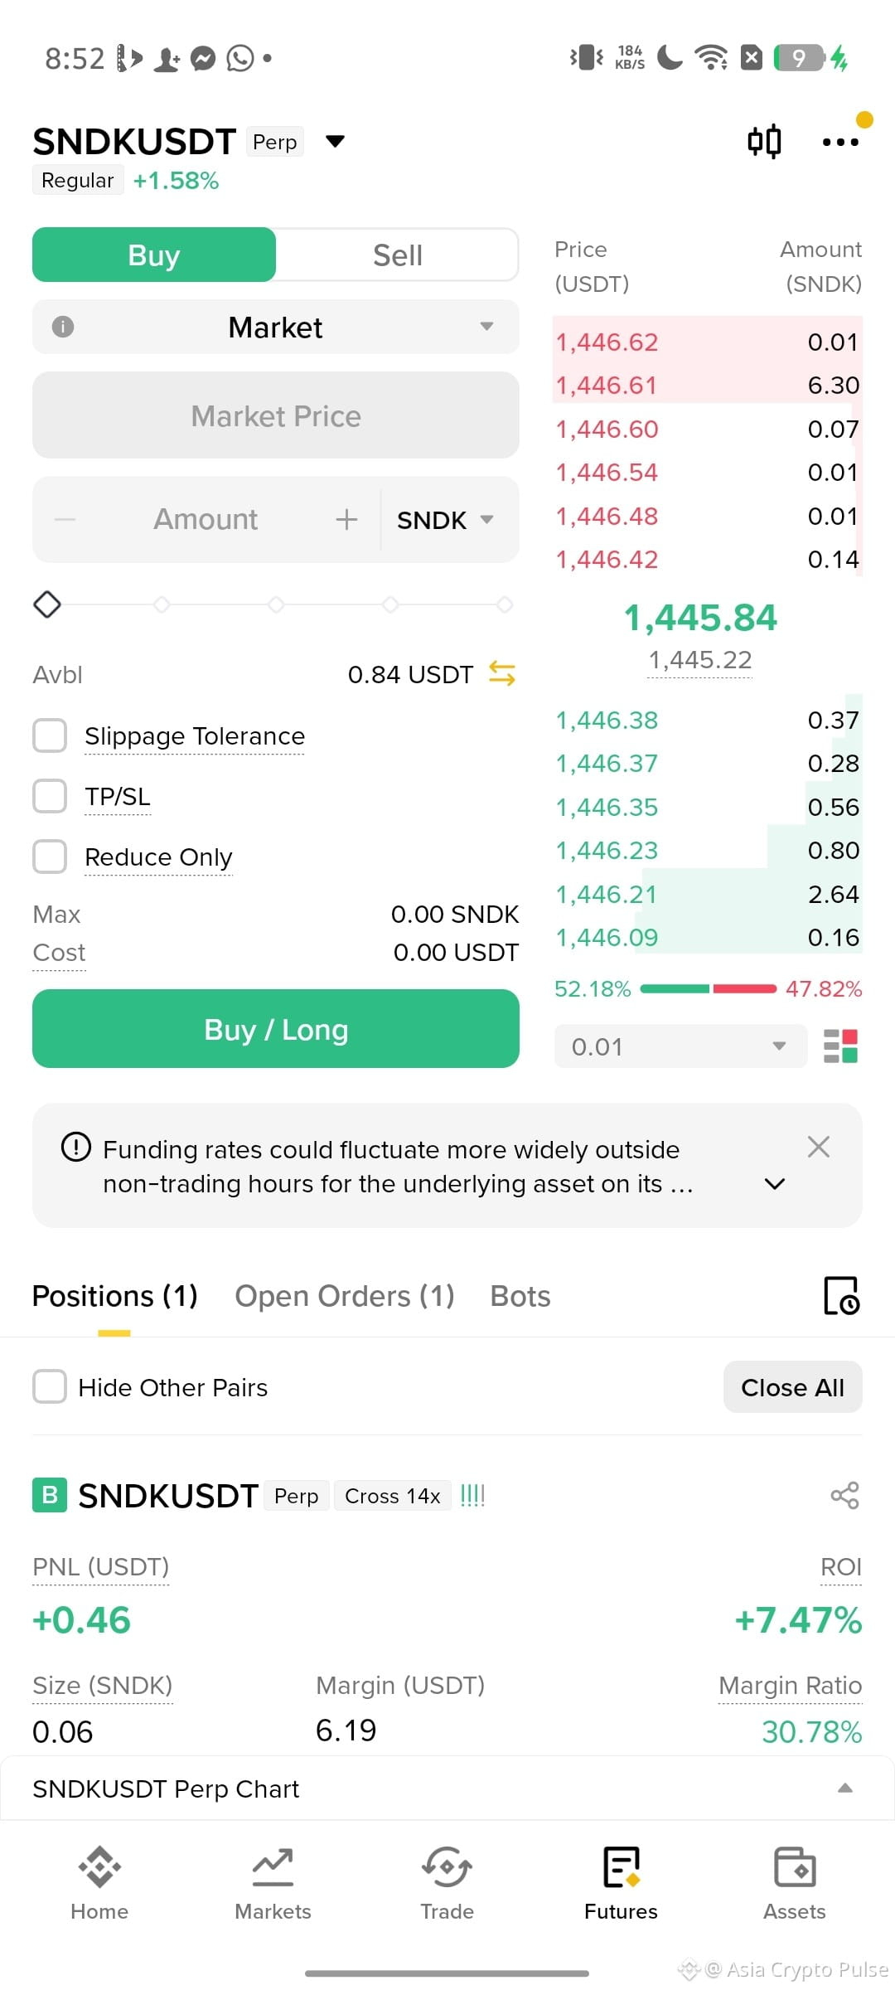Toggle Hide Other Pairs checkbox
The height and width of the screenshot is (1990, 895).
tap(50, 1387)
